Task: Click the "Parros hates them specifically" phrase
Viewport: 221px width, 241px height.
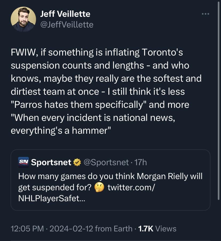Action: [x=79, y=104]
